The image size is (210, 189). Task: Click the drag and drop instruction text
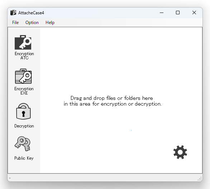point(113,101)
